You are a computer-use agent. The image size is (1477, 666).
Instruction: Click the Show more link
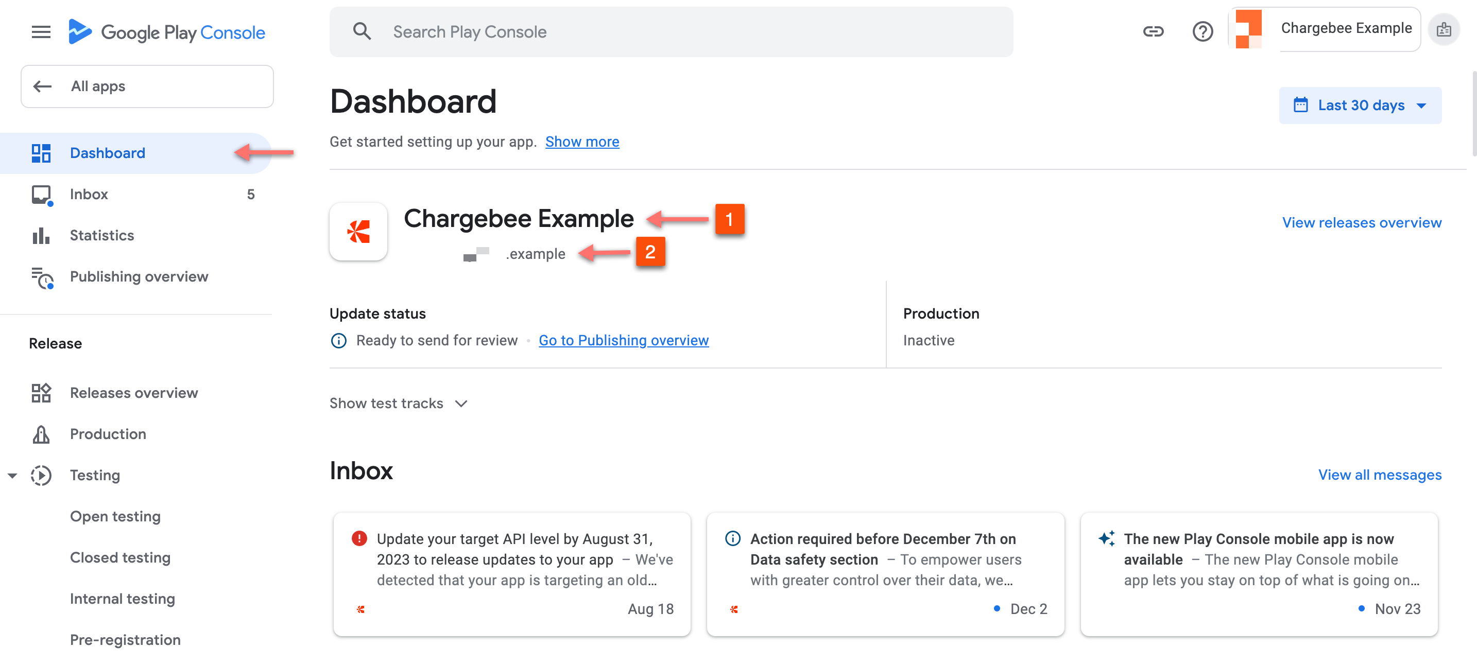(581, 142)
